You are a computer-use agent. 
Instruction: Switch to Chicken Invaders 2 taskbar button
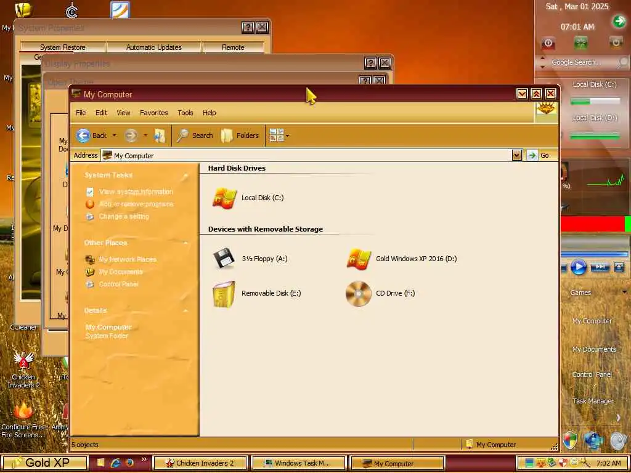point(200,463)
